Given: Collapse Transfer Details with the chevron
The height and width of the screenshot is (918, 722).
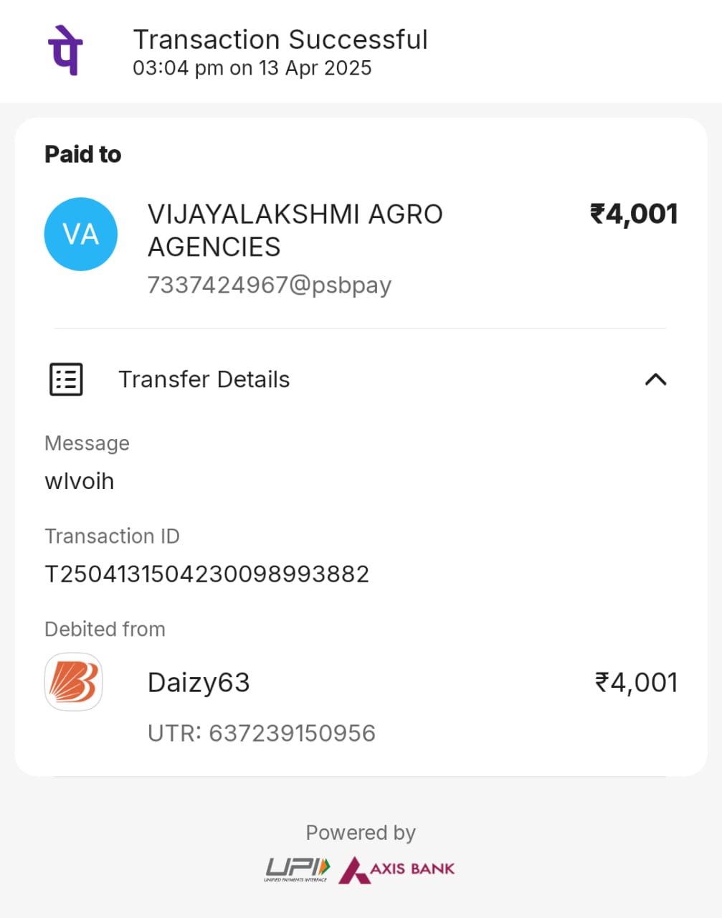Looking at the screenshot, I should click(x=655, y=379).
